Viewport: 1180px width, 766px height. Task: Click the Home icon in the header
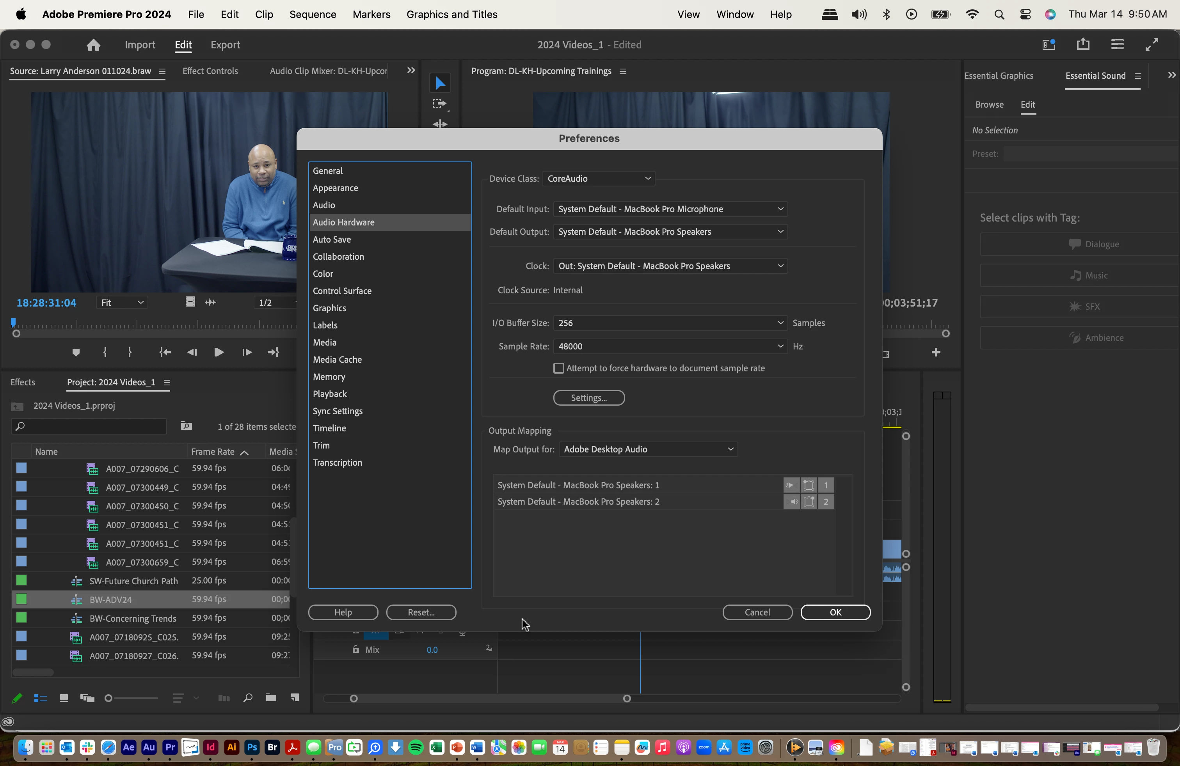(x=93, y=45)
